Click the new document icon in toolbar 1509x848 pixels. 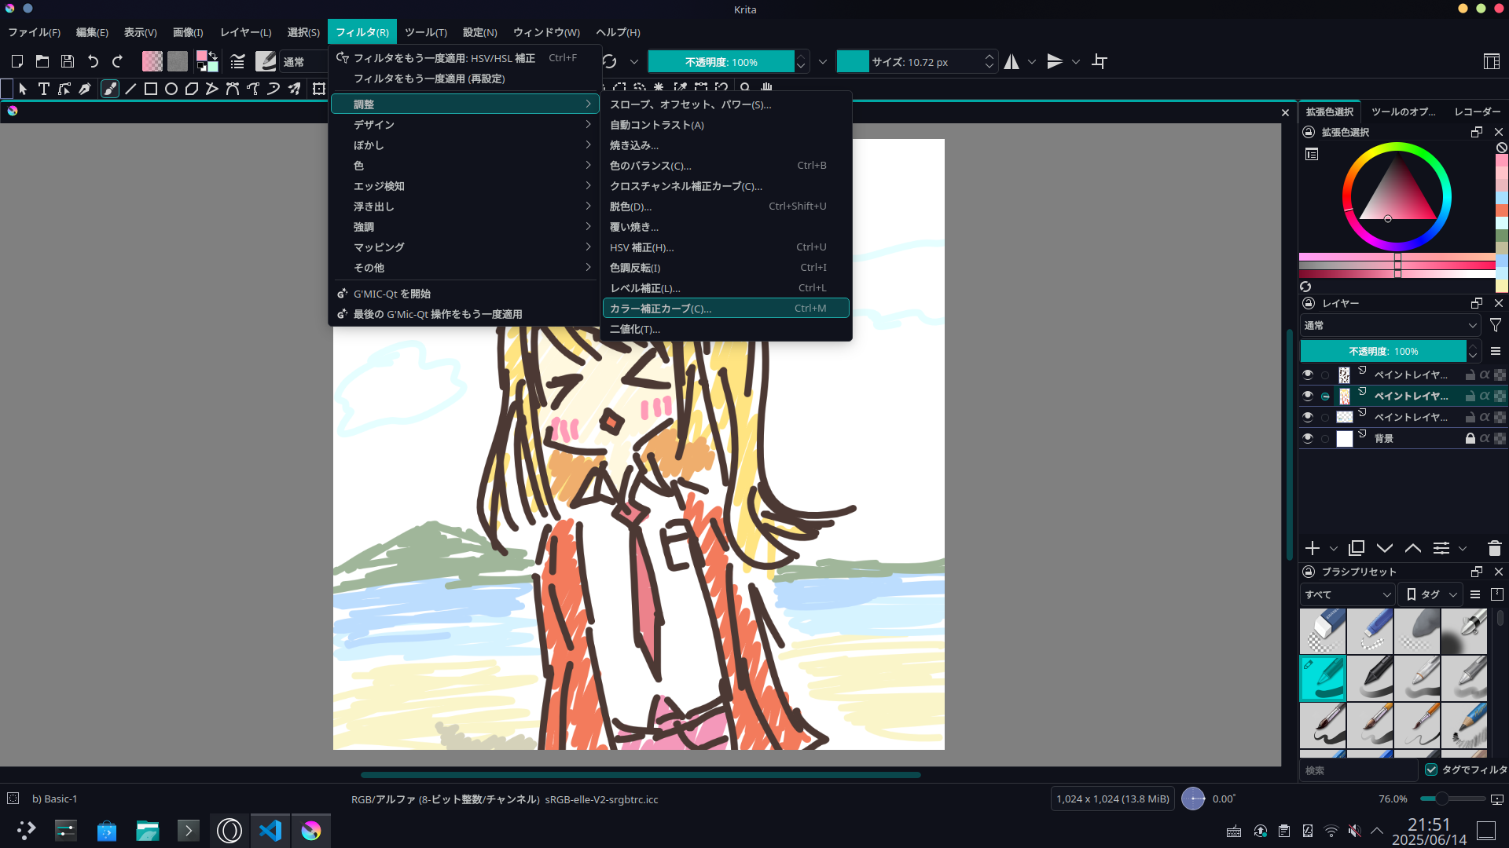point(17,61)
